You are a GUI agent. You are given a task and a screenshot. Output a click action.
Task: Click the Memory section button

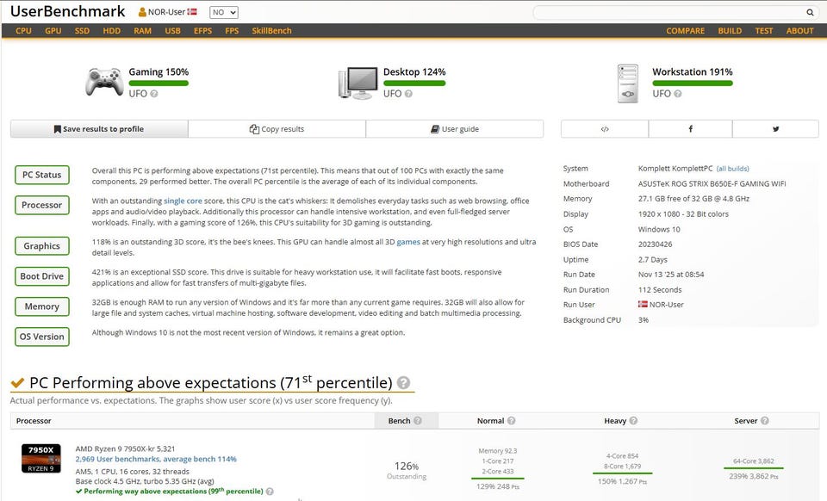click(41, 306)
